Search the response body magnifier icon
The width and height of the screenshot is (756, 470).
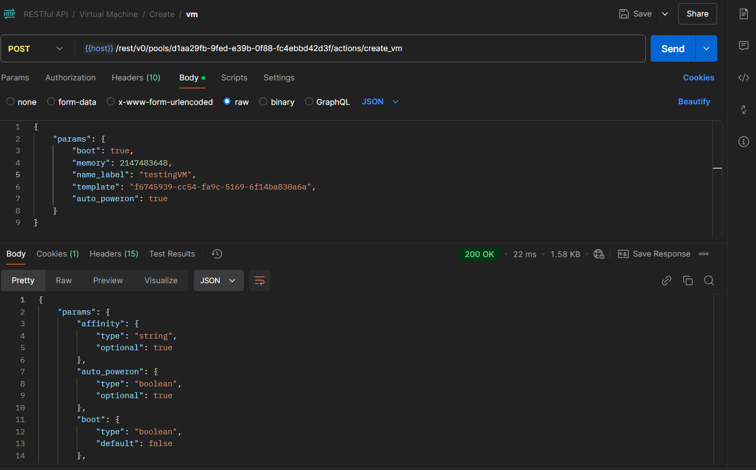coord(709,281)
